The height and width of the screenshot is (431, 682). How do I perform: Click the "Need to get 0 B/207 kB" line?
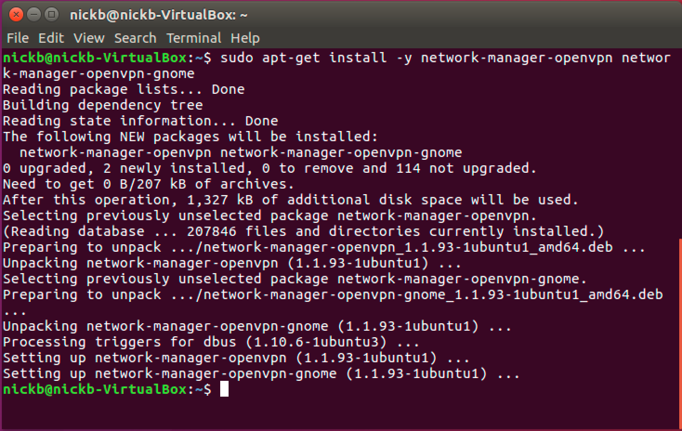[x=148, y=184]
